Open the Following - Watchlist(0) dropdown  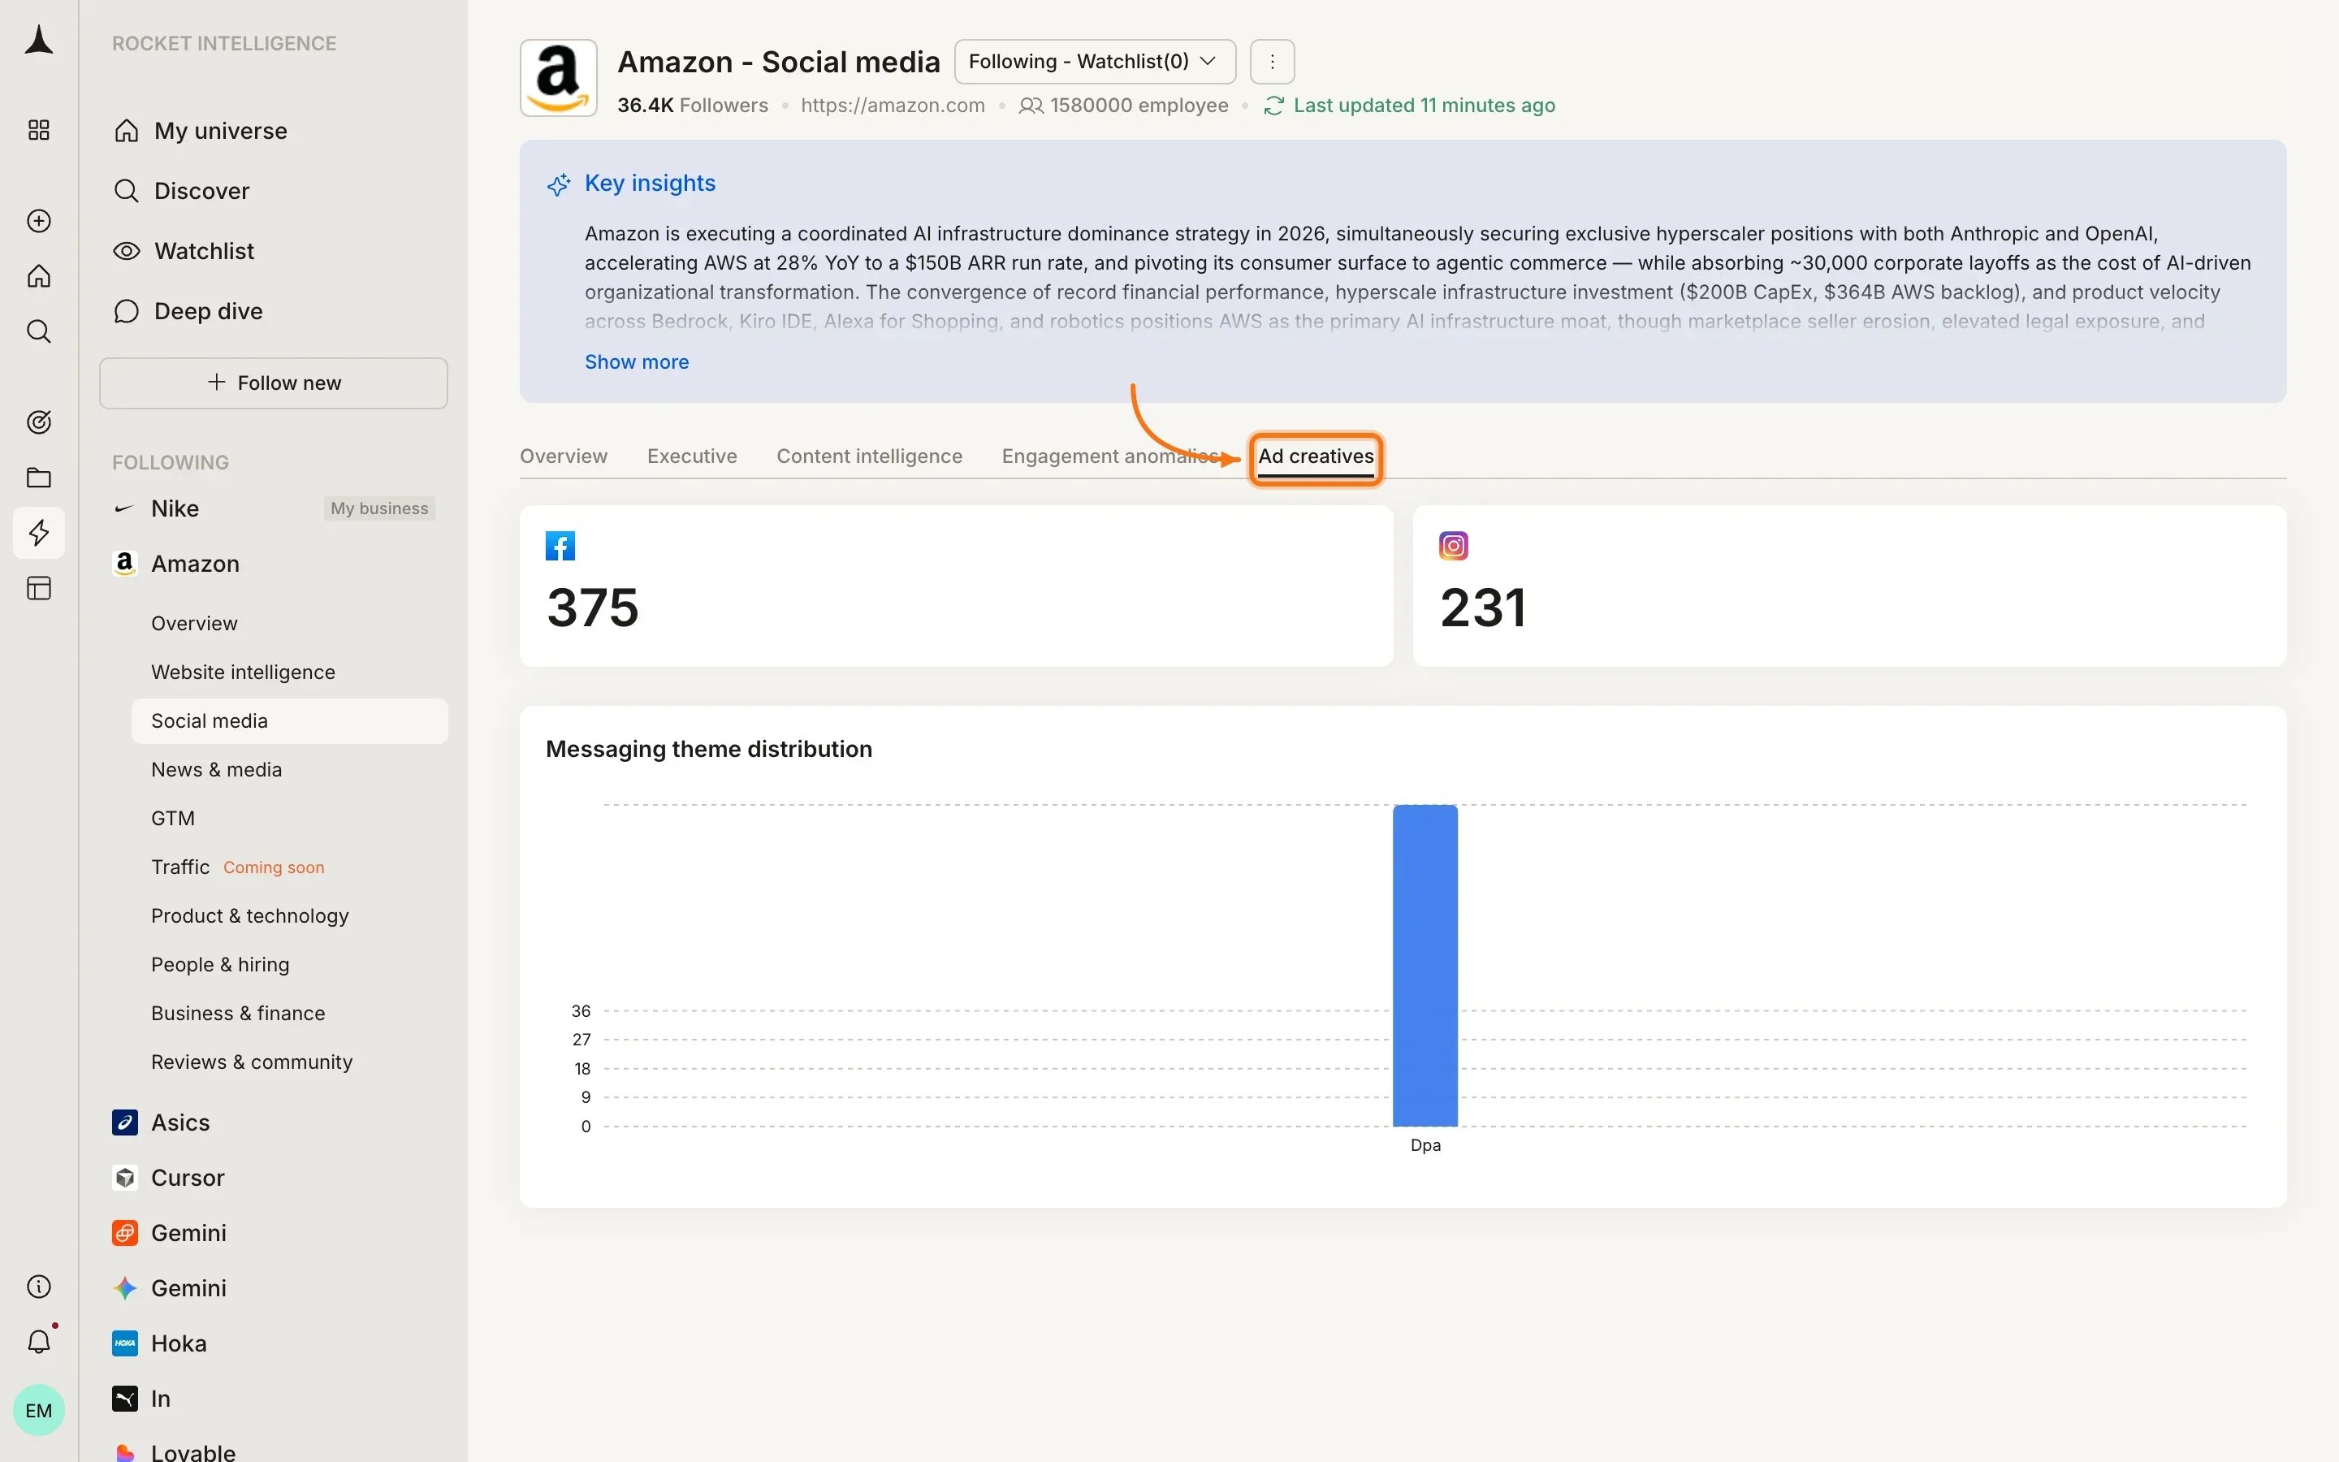tap(1095, 62)
